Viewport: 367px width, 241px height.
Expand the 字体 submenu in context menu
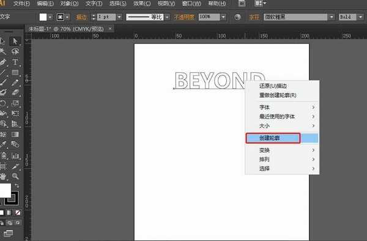point(282,107)
